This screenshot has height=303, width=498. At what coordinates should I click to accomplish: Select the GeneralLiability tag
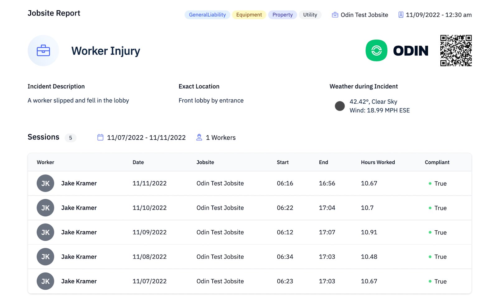point(207,15)
